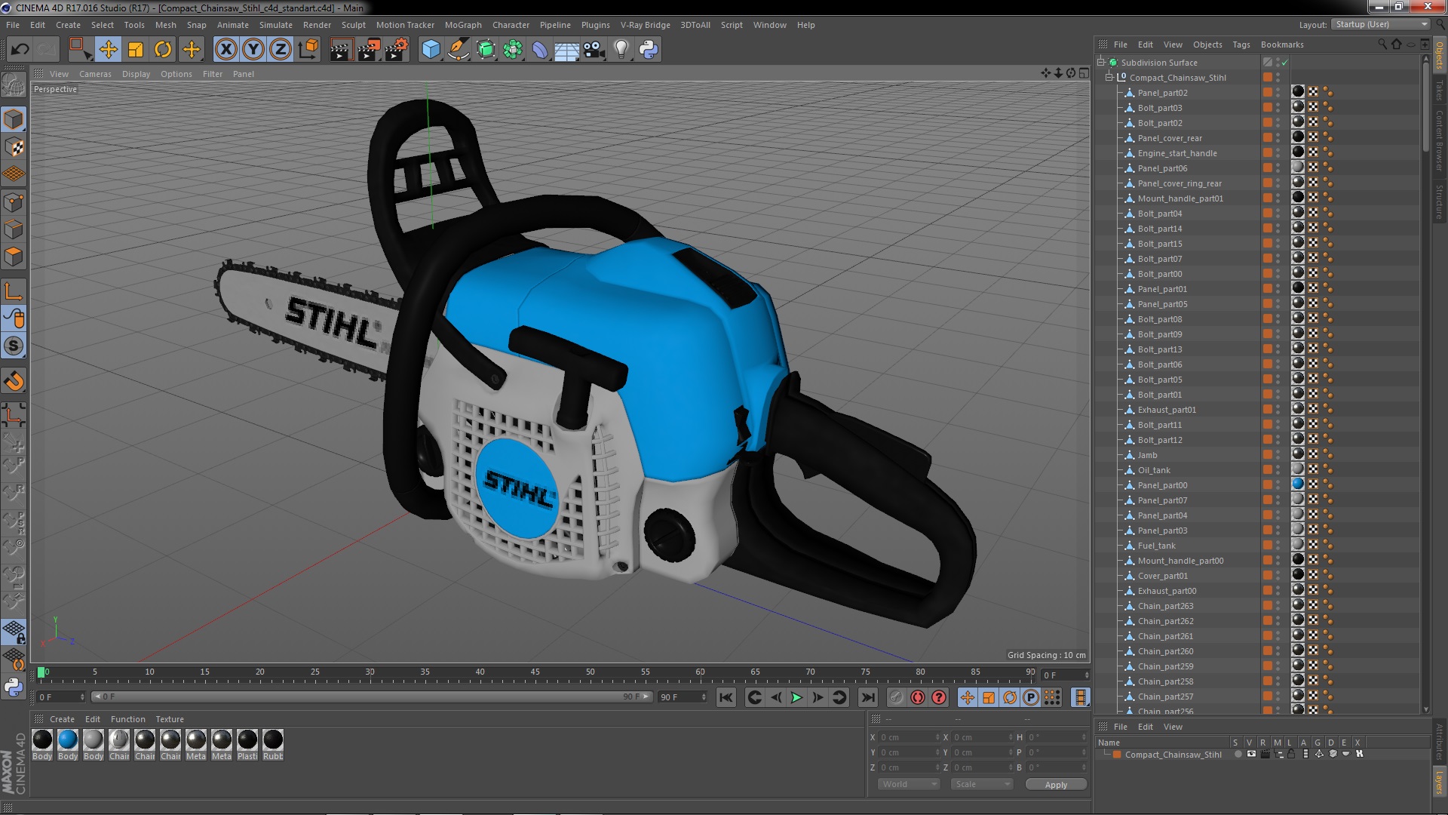
Task: Open the V-Ray Bridge menu
Action: coord(645,25)
